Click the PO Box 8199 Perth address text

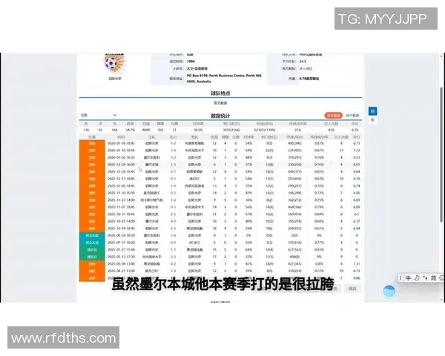[x=224, y=79]
